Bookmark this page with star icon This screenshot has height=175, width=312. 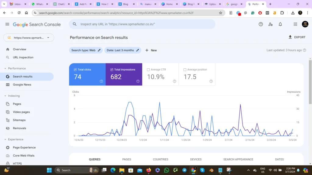coord(221,13)
